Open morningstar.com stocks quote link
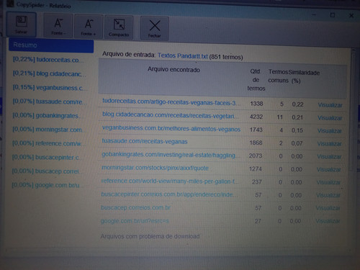The width and height of the screenshot is (360, 270). [155, 168]
